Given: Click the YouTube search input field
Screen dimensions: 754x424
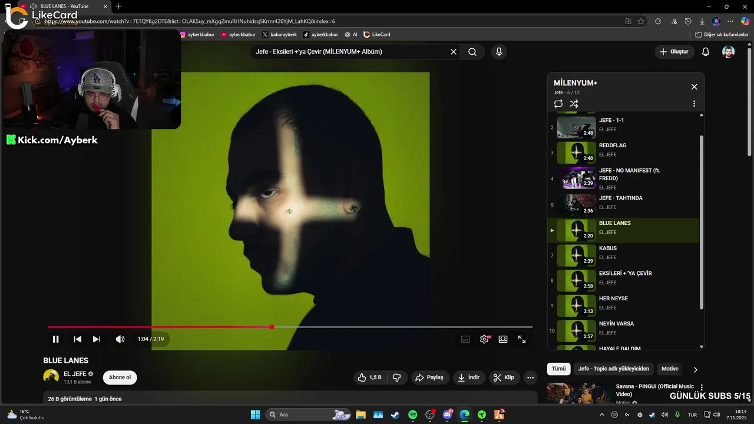Looking at the screenshot, I should coord(350,52).
